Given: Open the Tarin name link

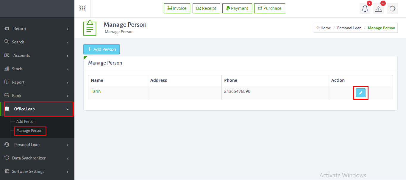Looking at the screenshot, I should 96,91.
